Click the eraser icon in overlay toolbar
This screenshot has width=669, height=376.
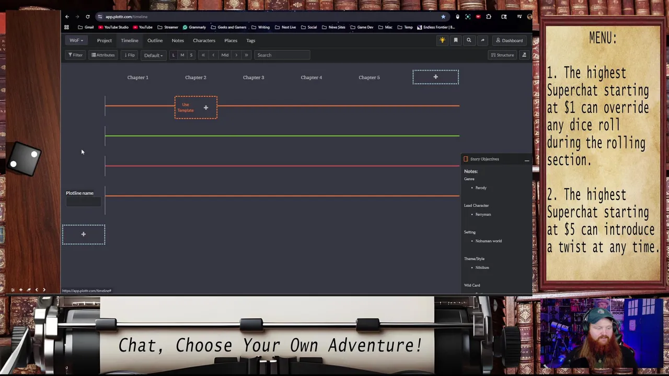(29, 290)
